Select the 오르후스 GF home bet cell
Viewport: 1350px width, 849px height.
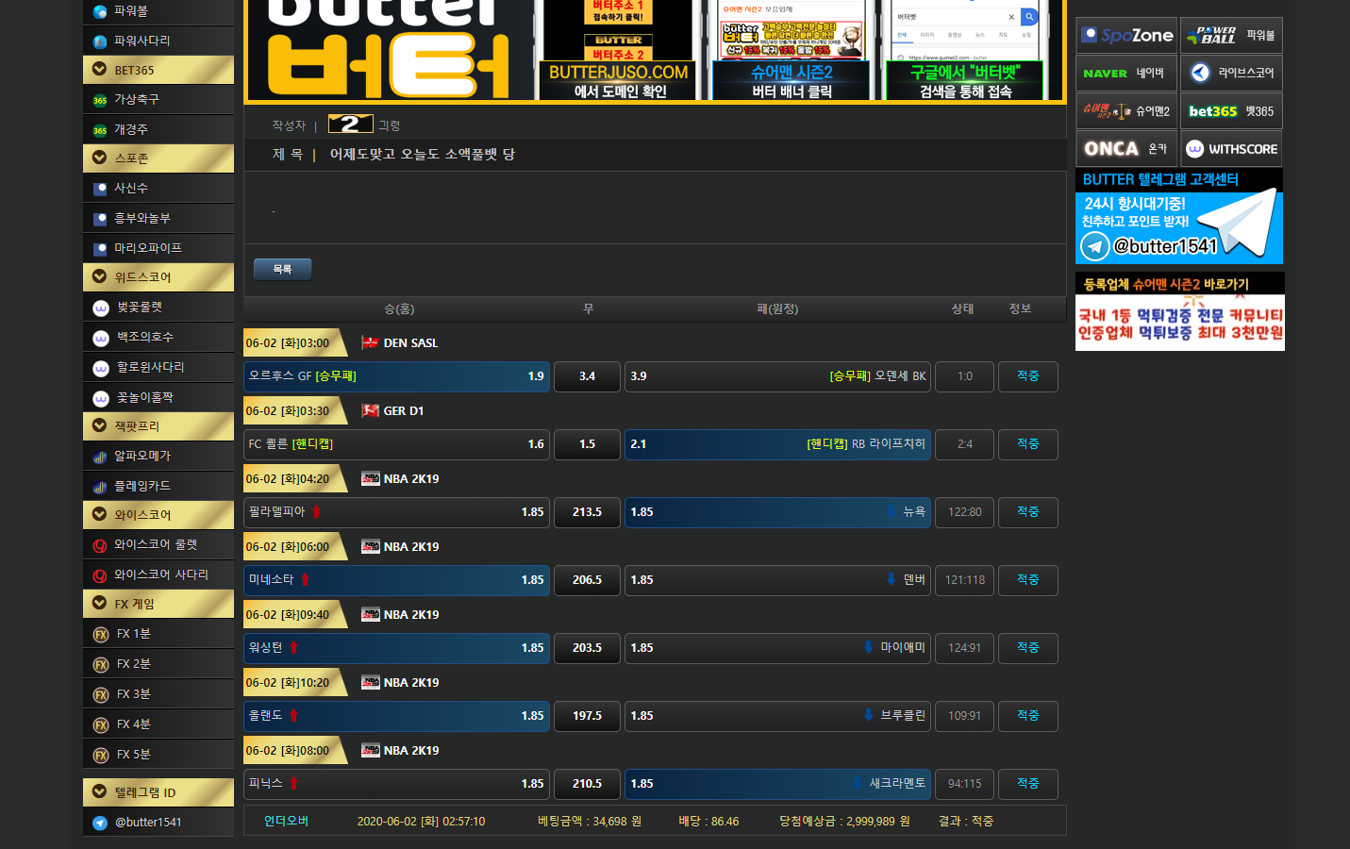(396, 376)
